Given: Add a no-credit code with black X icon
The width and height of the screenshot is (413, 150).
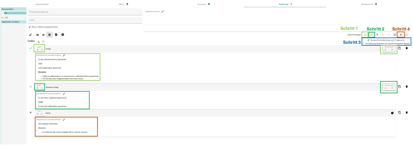Looking at the screenshot, I should (401, 35).
